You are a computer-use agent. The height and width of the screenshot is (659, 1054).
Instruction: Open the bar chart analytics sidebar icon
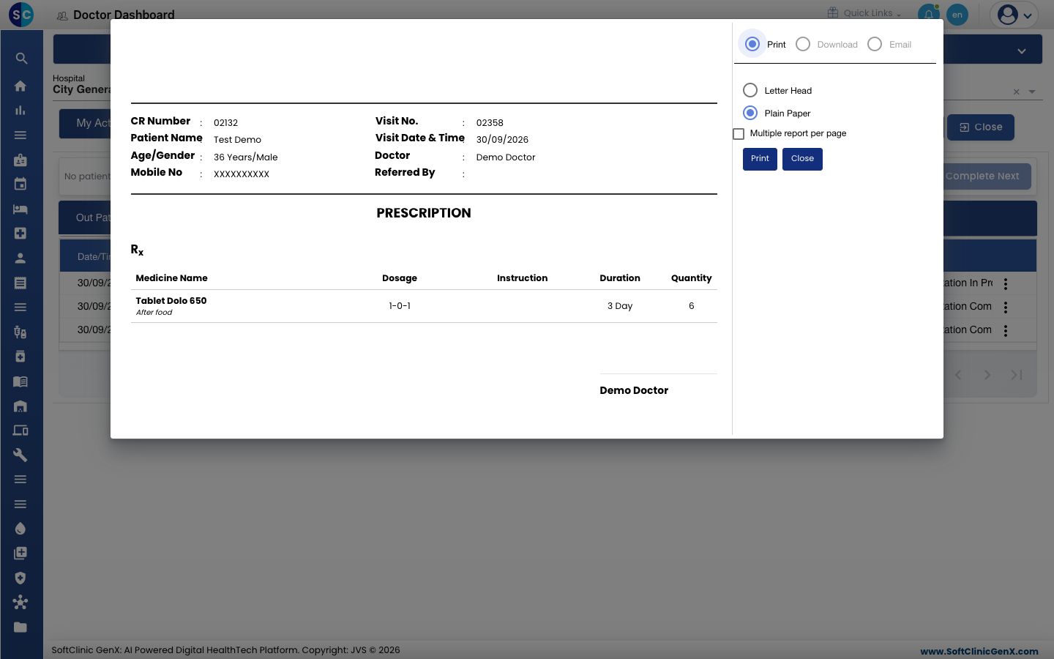(x=20, y=111)
